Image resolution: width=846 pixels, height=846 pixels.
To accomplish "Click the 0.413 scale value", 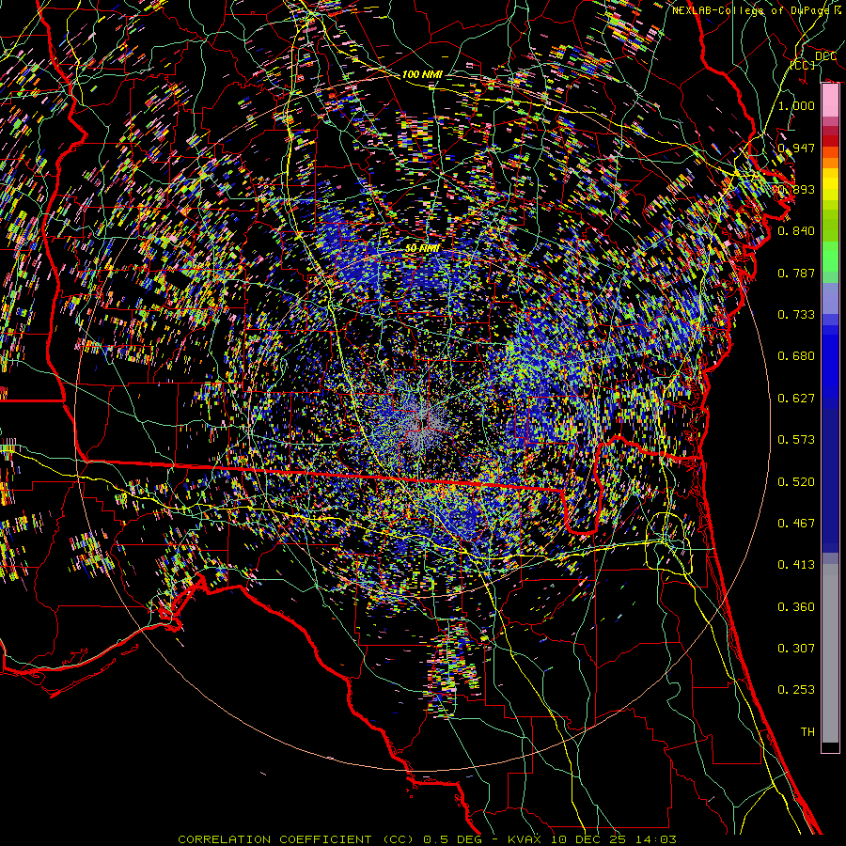I will click(796, 565).
